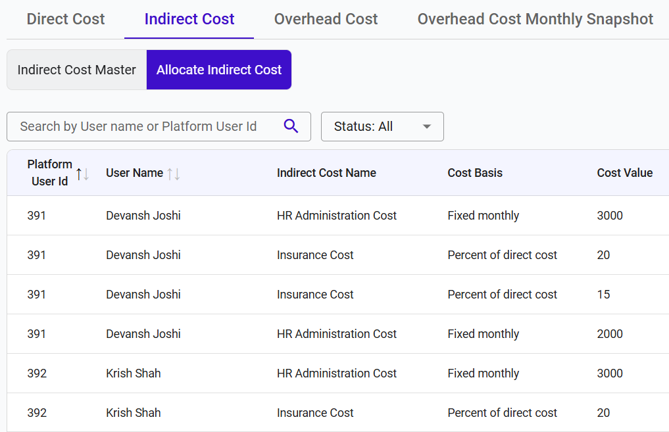Sort by Platform User Id arrows

[82, 174]
